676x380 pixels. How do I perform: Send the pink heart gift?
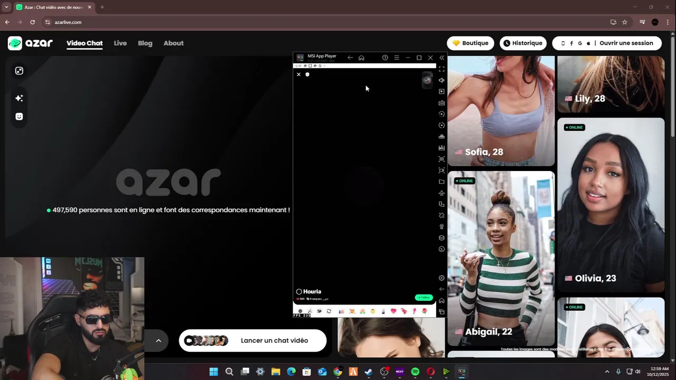pyautogui.click(x=393, y=311)
